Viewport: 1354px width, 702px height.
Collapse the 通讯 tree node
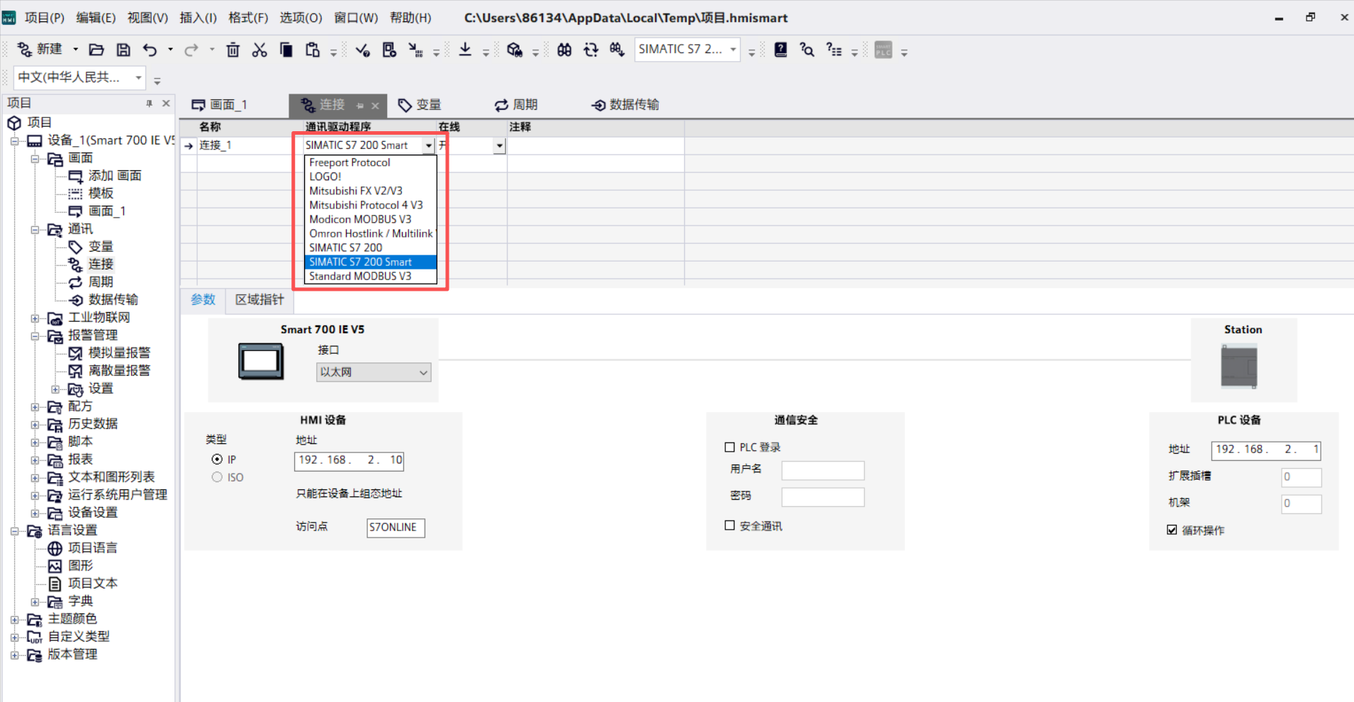click(35, 229)
